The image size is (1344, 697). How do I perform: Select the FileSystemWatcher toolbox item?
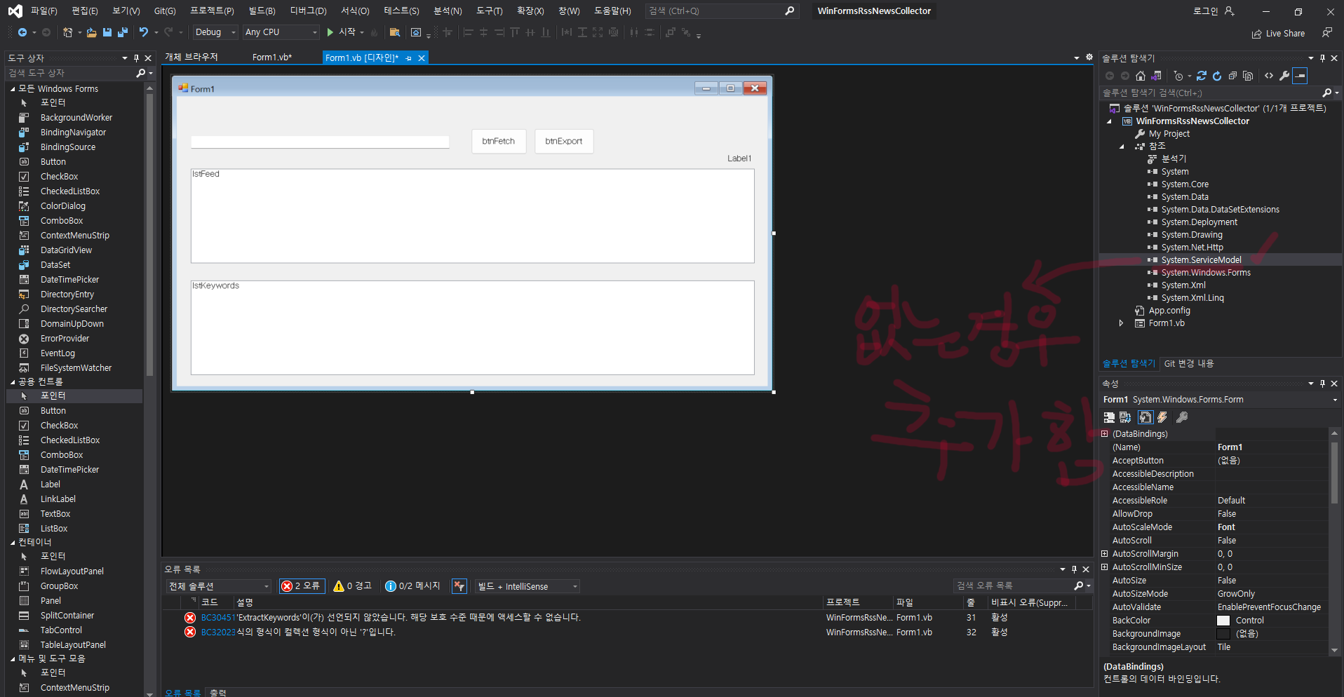(76, 368)
